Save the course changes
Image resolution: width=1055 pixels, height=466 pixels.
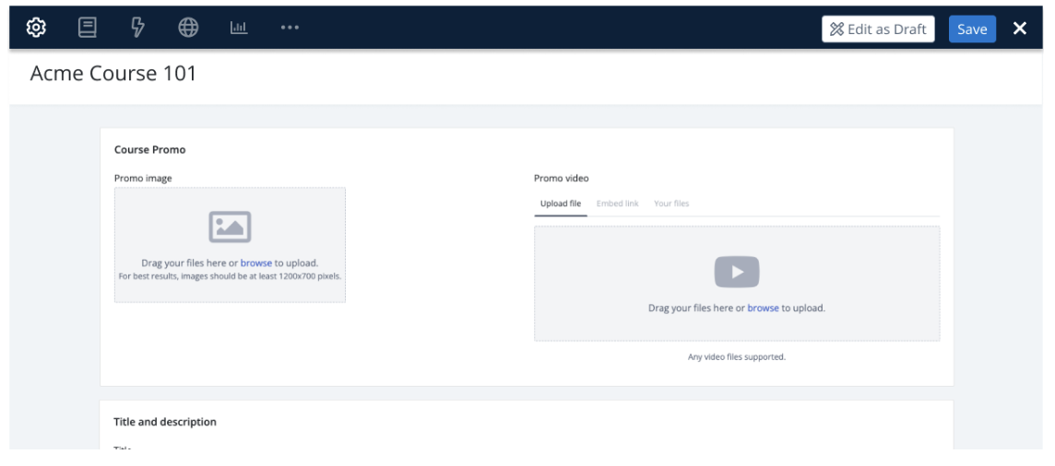coord(972,29)
